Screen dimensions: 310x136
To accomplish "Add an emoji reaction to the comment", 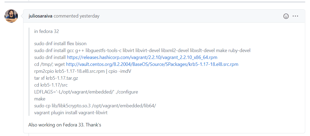I will point(286,16).
